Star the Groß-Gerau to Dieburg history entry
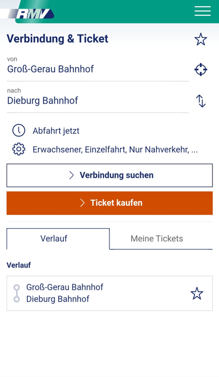The image size is (219, 377). click(197, 294)
